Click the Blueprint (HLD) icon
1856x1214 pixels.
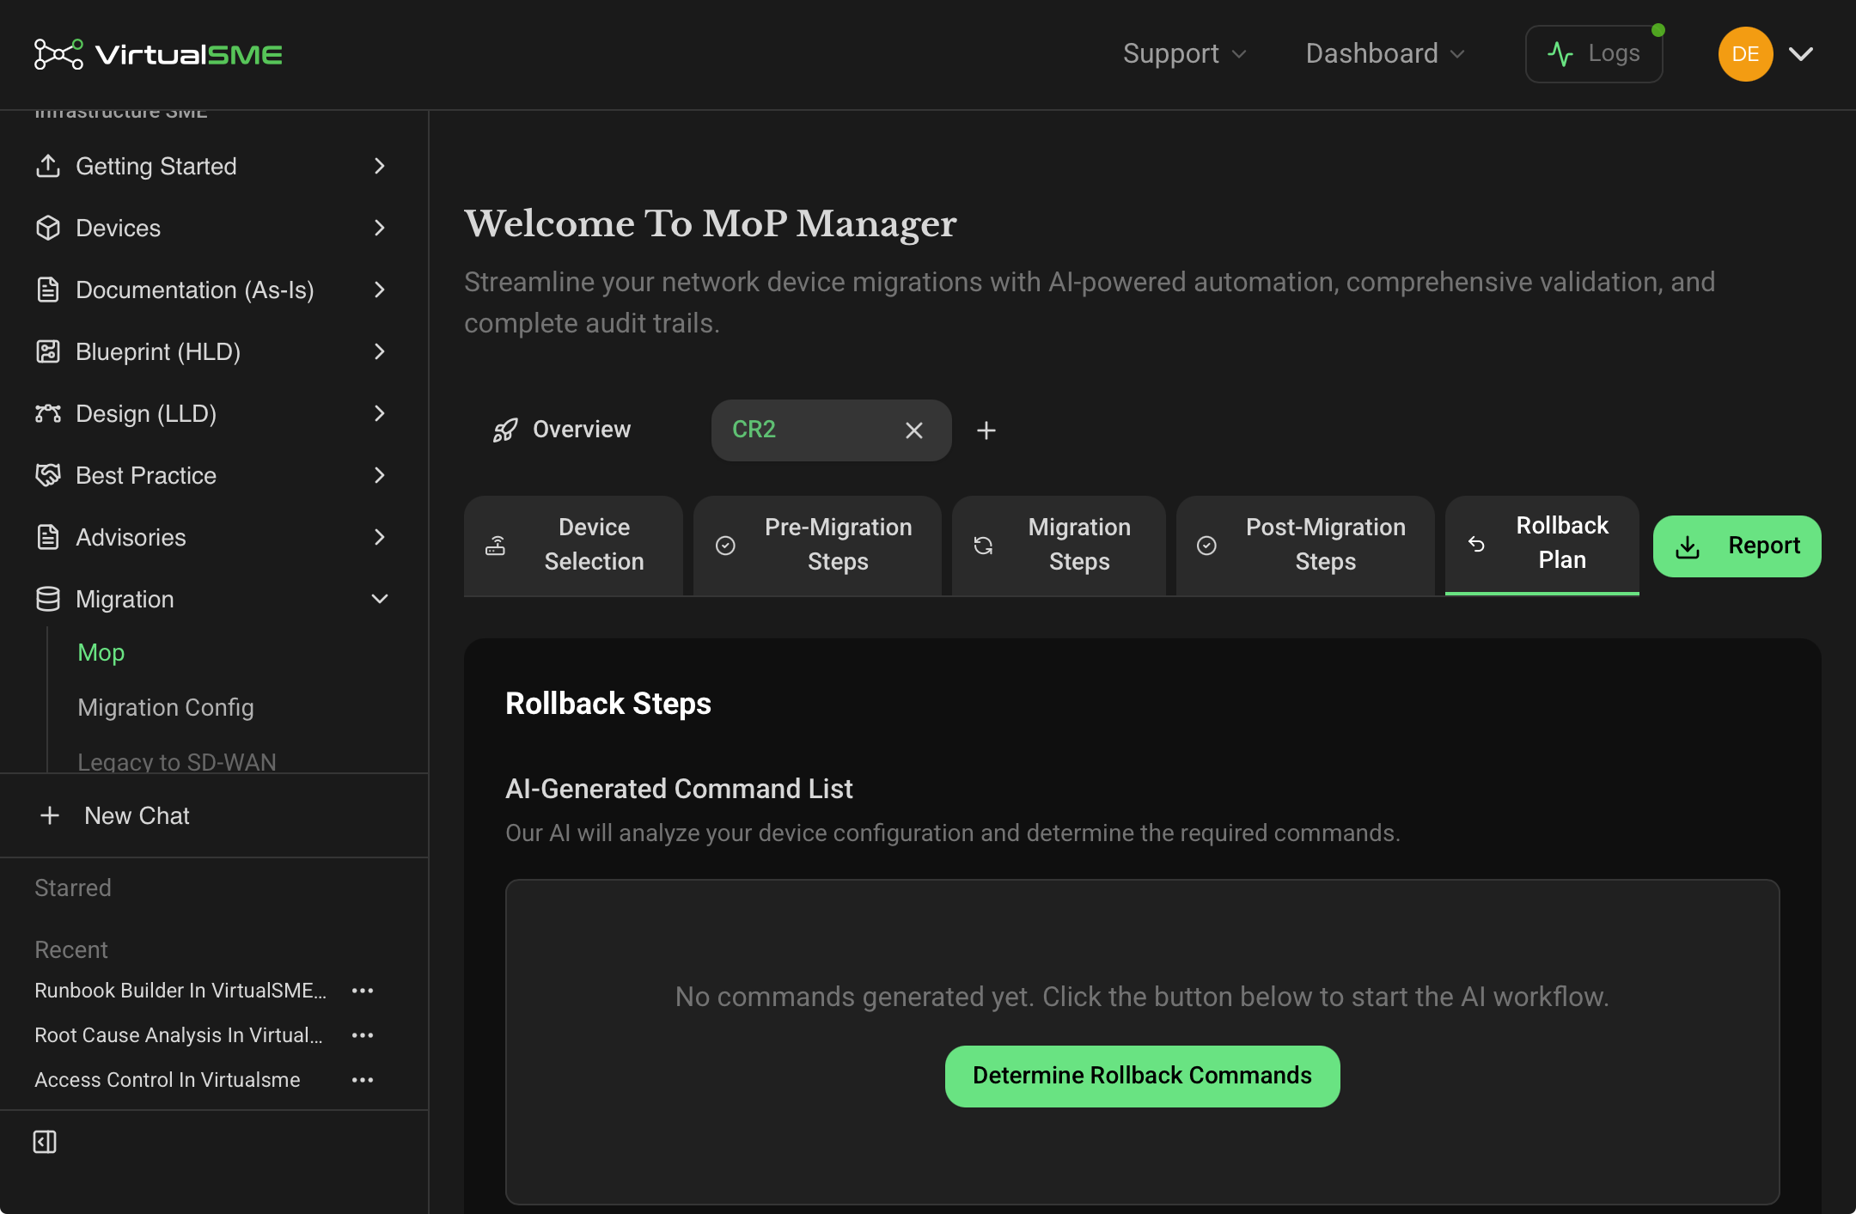48,351
